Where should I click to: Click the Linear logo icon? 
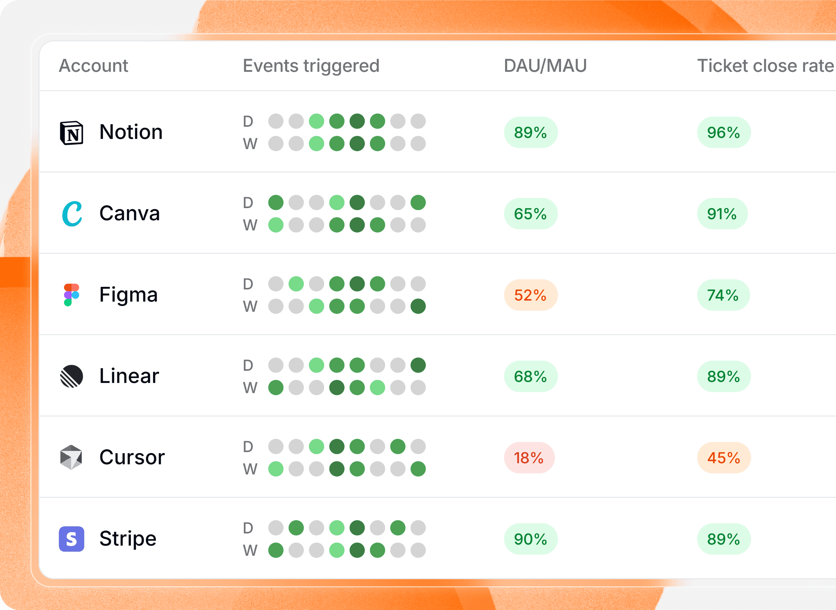coord(71,376)
